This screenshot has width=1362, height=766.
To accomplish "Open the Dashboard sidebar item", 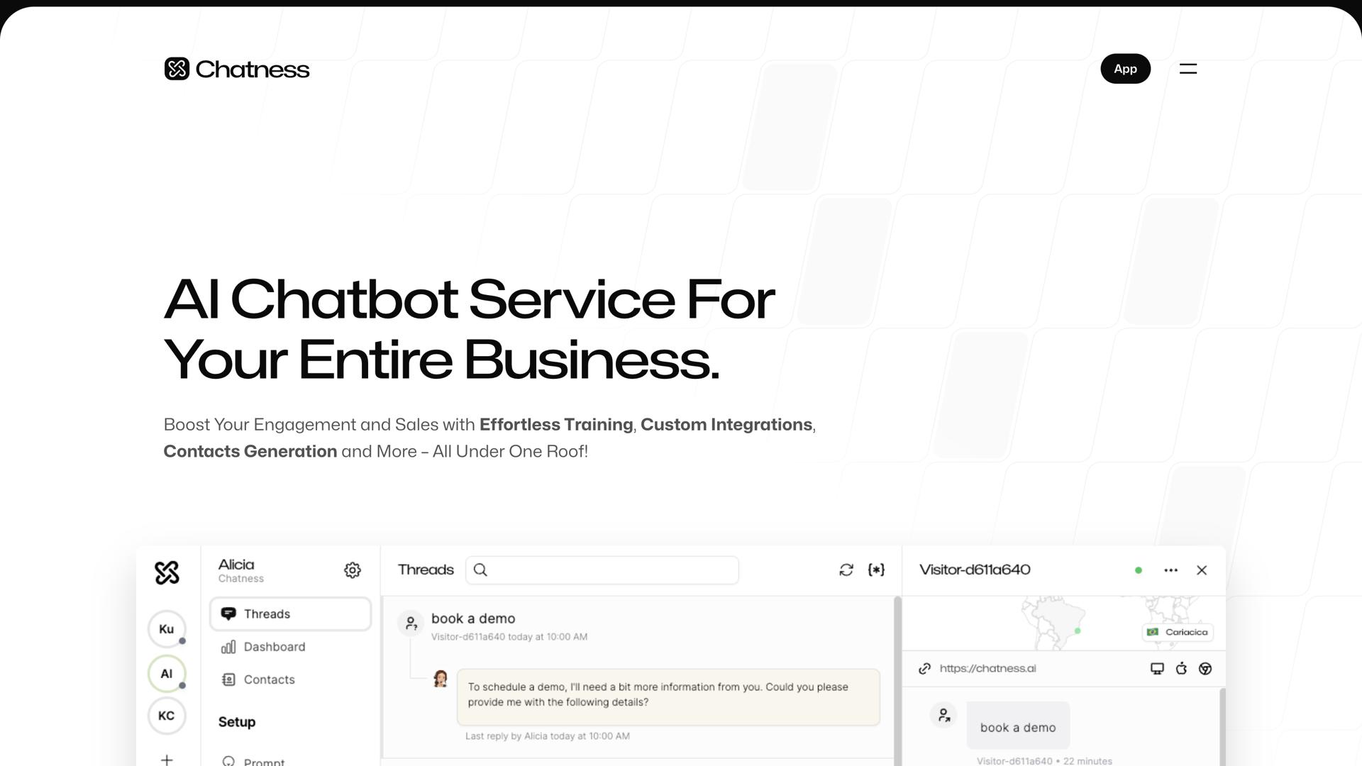I will pyautogui.click(x=274, y=647).
